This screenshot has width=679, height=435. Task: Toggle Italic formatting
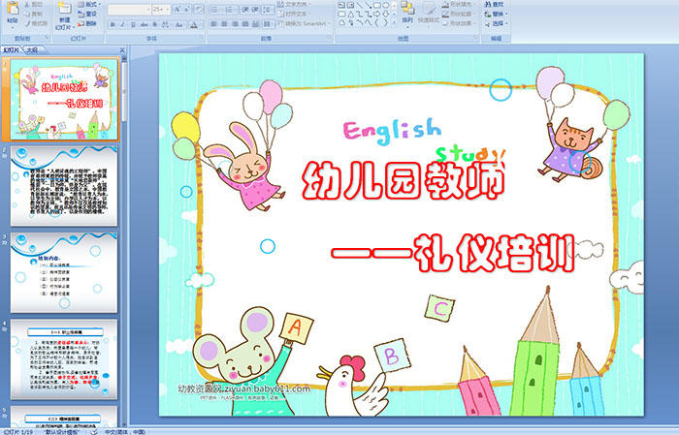point(122,24)
